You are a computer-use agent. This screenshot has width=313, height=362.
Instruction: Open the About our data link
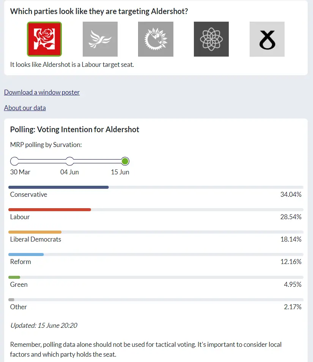point(25,108)
